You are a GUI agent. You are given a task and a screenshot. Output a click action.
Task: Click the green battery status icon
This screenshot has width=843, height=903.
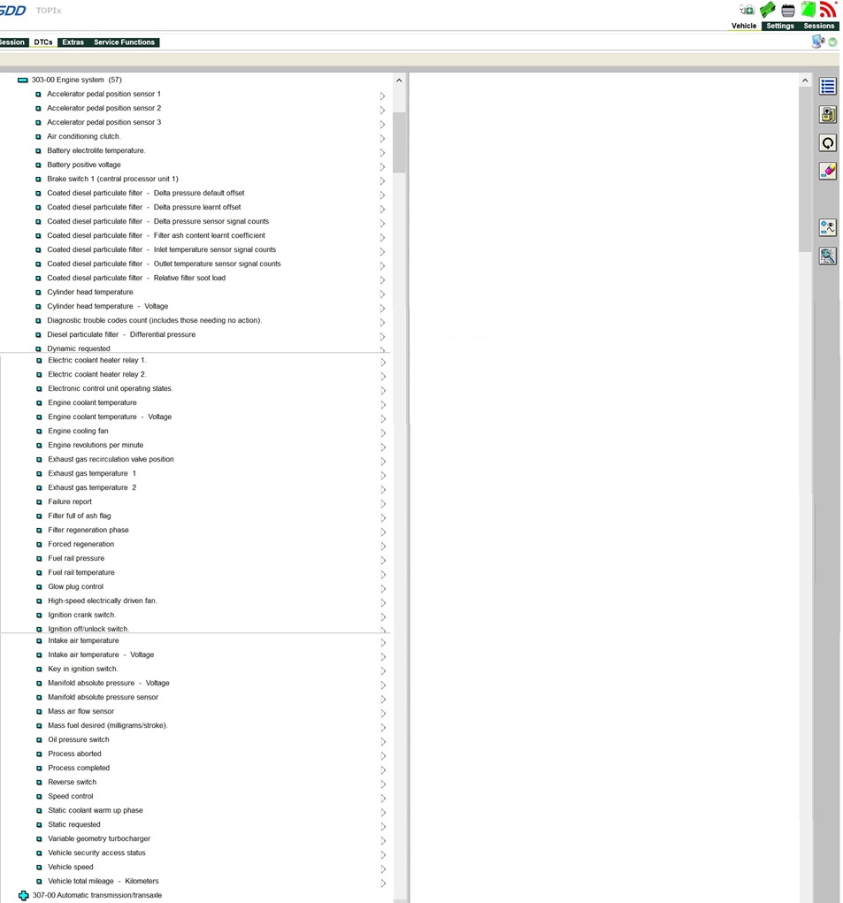[x=809, y=10]
